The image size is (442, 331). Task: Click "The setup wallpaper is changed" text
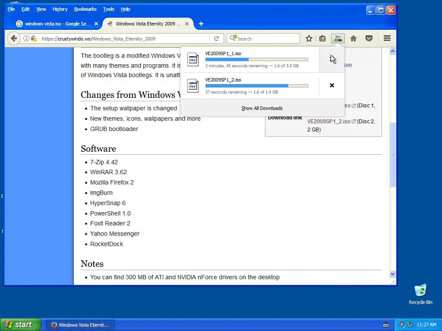133,109
